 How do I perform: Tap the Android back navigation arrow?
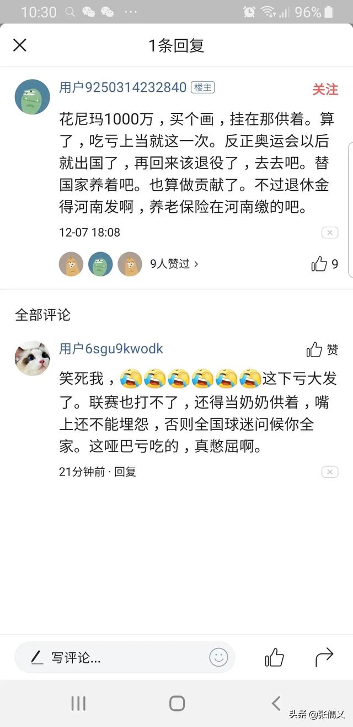coord(276,703)
